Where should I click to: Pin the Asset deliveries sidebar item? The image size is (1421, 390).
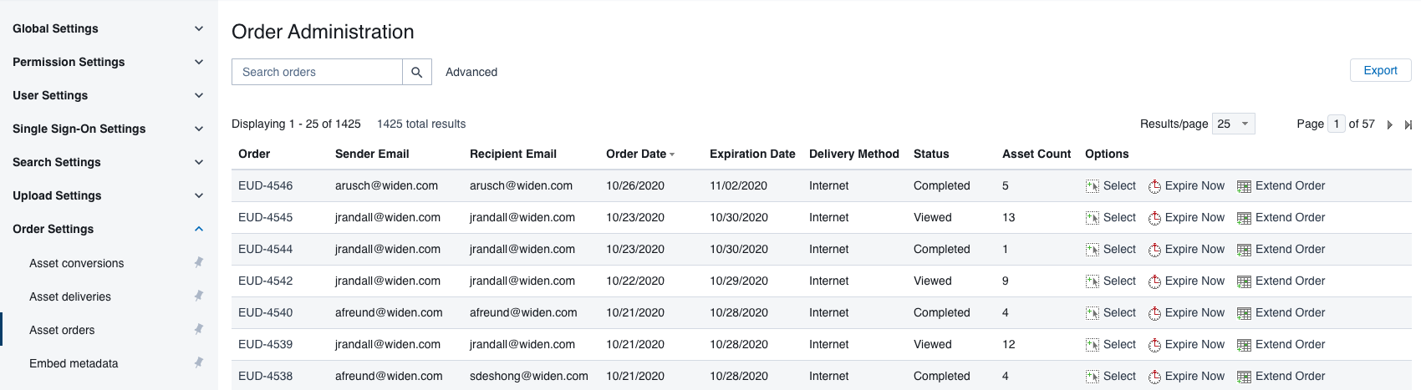tap(199, 296)
